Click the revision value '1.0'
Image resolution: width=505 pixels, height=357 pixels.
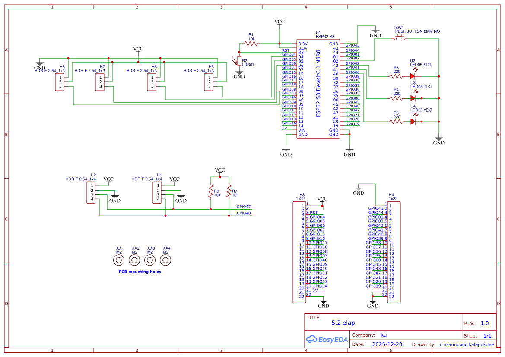coord(484,323)
